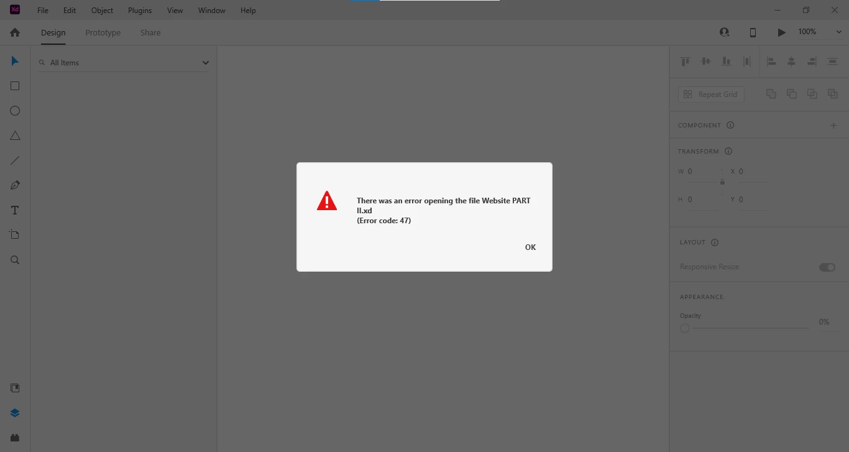Open the View menu

[x=175, y=11]
